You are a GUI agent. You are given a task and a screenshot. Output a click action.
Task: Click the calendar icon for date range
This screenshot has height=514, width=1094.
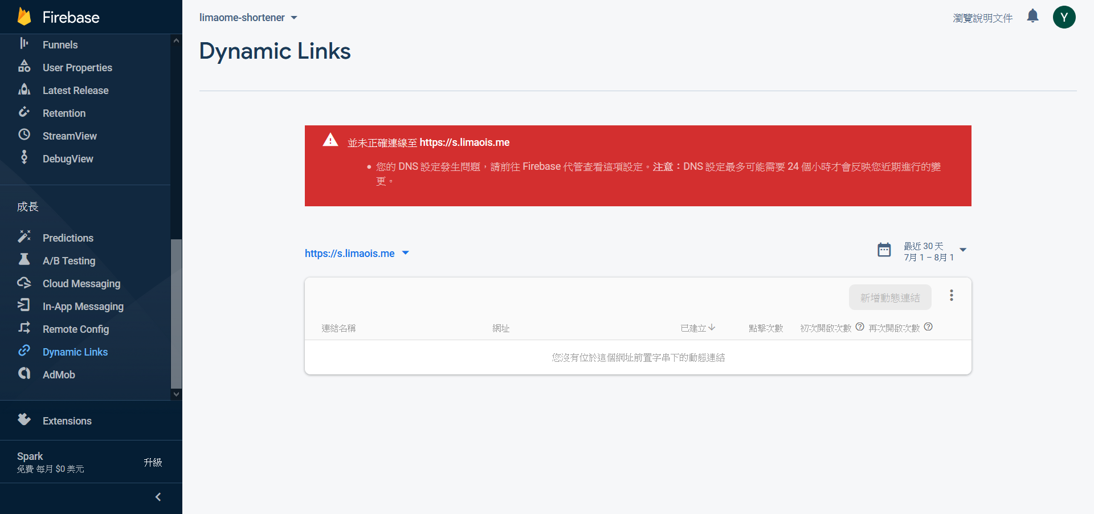[x=884, y=250]
